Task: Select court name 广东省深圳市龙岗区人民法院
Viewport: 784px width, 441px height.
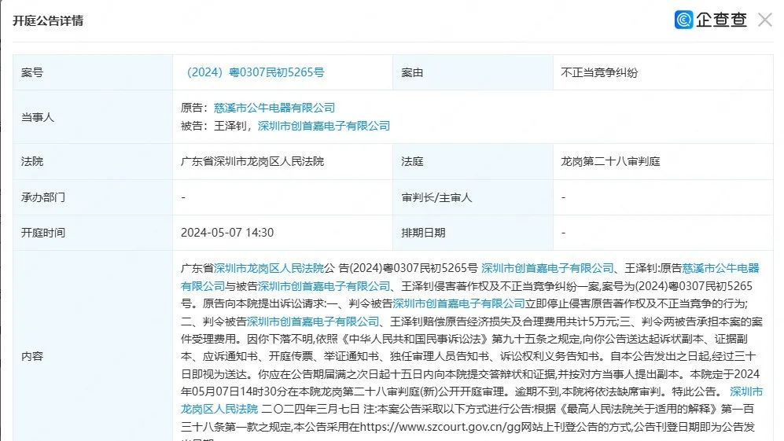Action: point(252,161)
